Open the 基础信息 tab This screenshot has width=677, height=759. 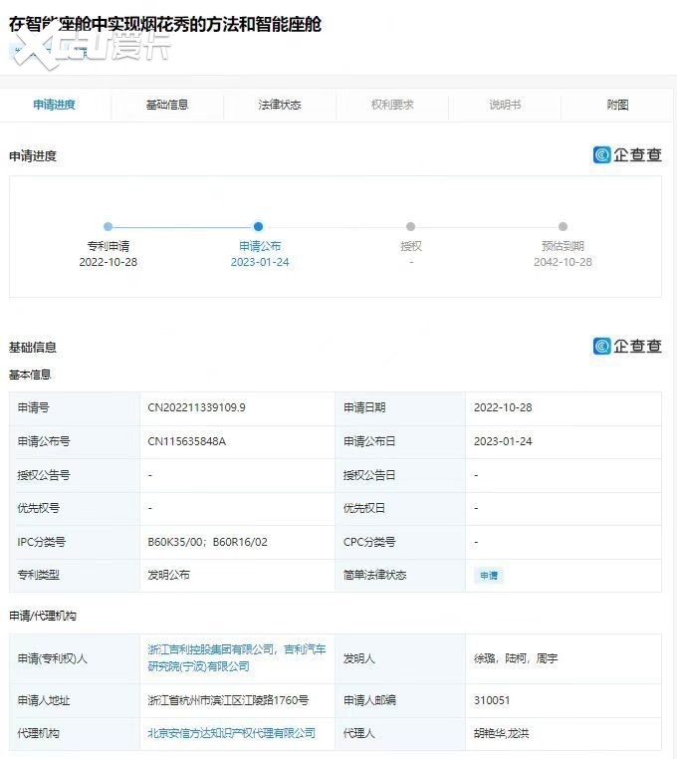click(167, 105)
